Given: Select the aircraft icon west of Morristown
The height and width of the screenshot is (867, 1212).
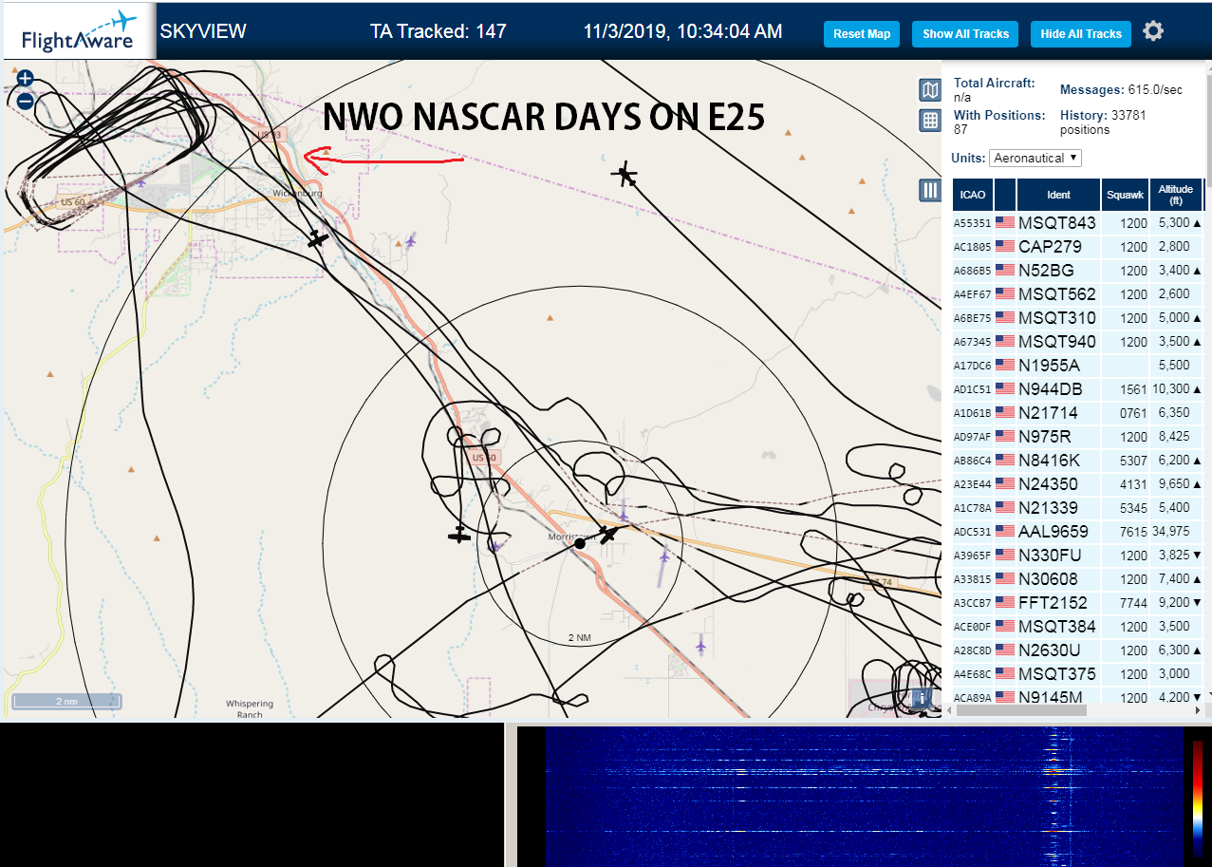Looking at the screenshot, I should (459, 535).
